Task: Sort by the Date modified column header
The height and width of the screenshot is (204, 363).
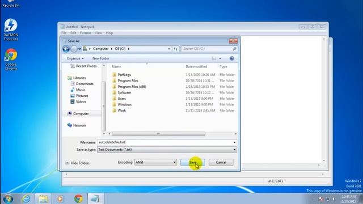Action: 196,67
